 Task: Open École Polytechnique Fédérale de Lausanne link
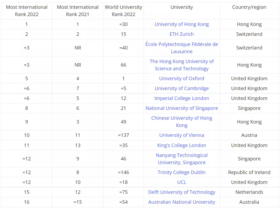coord(181,48)
